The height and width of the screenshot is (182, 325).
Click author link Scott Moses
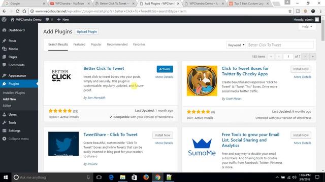[x=234, y=99]
